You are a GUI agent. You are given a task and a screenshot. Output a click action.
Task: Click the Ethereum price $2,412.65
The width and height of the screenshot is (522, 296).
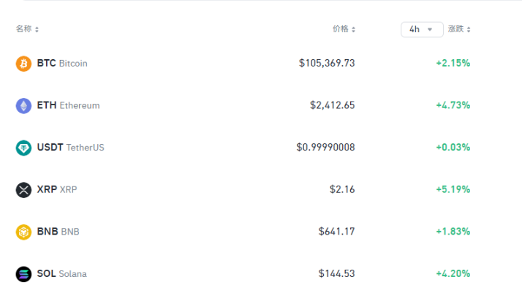point(332,105)
